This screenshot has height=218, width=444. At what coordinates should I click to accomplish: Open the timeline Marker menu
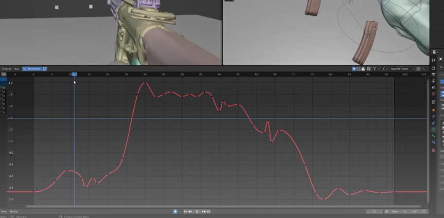click(x=14, y=211)
